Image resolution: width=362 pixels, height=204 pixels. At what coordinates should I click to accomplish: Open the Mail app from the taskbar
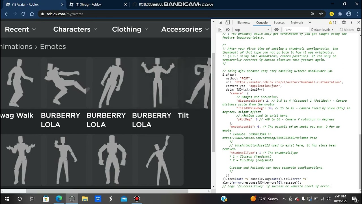coord(124,199)
